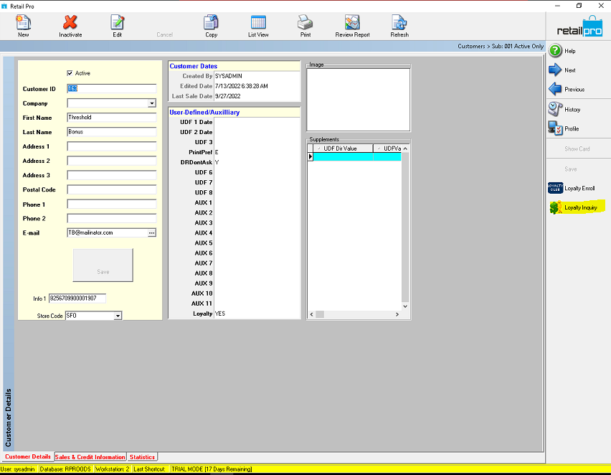
Task: Click the Customers breadcrumb text
Action: click(x=471, y=46)
